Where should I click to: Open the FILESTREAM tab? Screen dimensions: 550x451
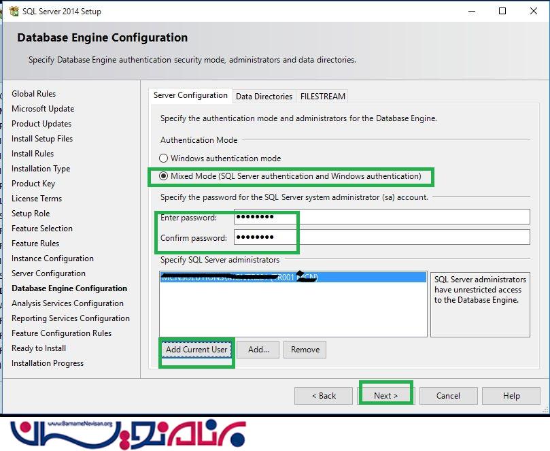[323, 96]
